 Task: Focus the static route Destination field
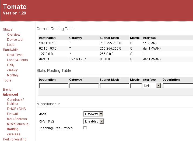[54, 86]
